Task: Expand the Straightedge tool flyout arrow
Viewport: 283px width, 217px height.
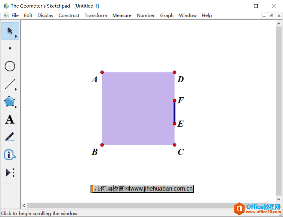Action: (x=16, y=89)
